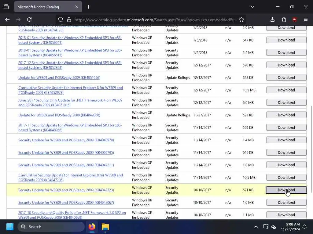Download the KB4042067 security update
Viewport: 313px width, 234px height.
coord(286,203)
